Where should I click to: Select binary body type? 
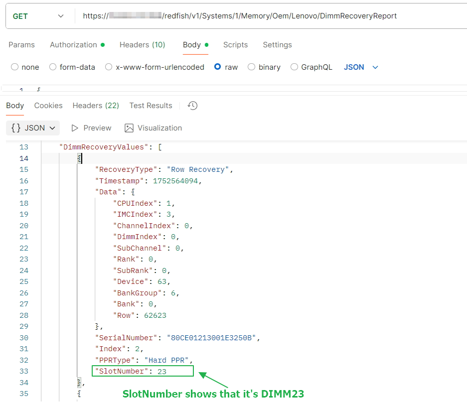pyautogui.click(x=251, y=67)
